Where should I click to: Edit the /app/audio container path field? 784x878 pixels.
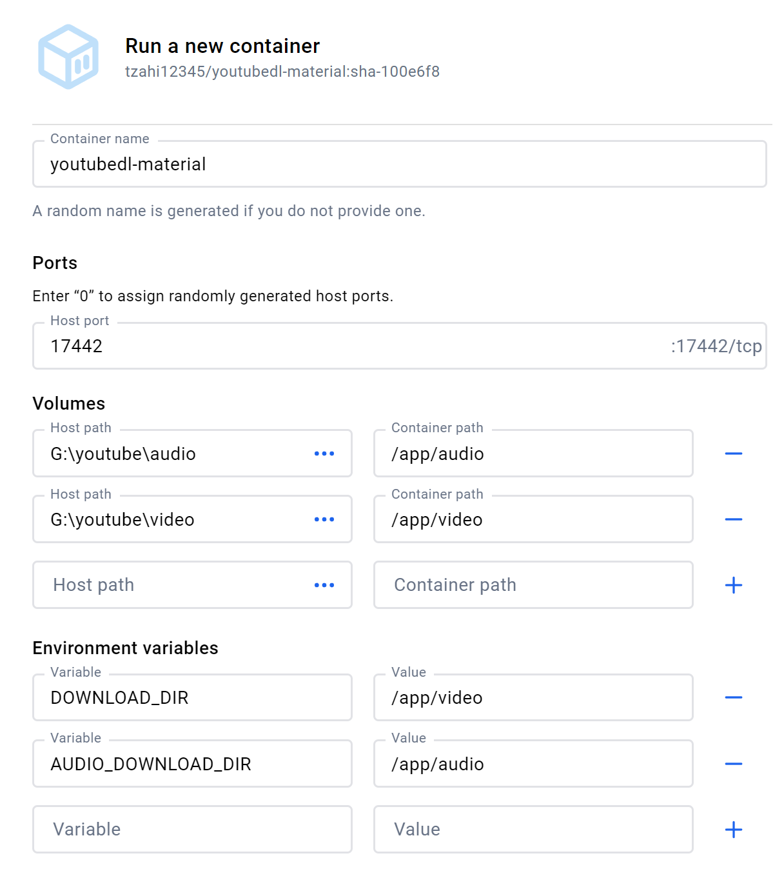point(533,454)
